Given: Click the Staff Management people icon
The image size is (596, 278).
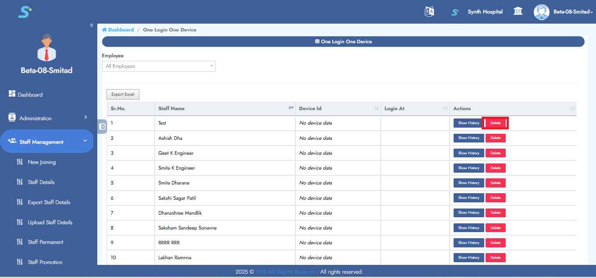Looking at the screenshot, I should click(12, 141).
